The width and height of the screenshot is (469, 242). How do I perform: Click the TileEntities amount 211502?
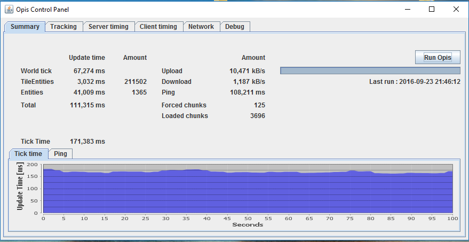tap(136, 82)
